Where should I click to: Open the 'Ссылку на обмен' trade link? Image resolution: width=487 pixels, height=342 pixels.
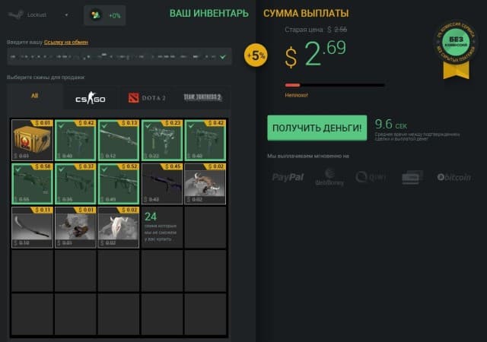point(66,42)
